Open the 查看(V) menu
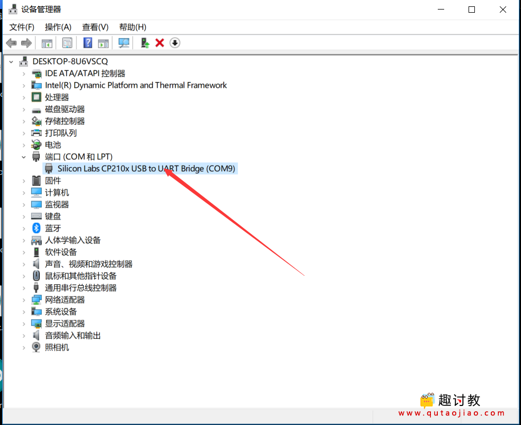Viewport: 521px width, 425px height. 95,27
